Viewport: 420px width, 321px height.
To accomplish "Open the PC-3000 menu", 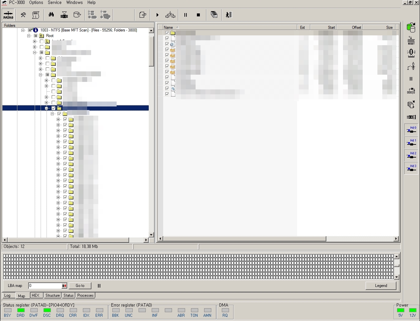I will (17, 2).
